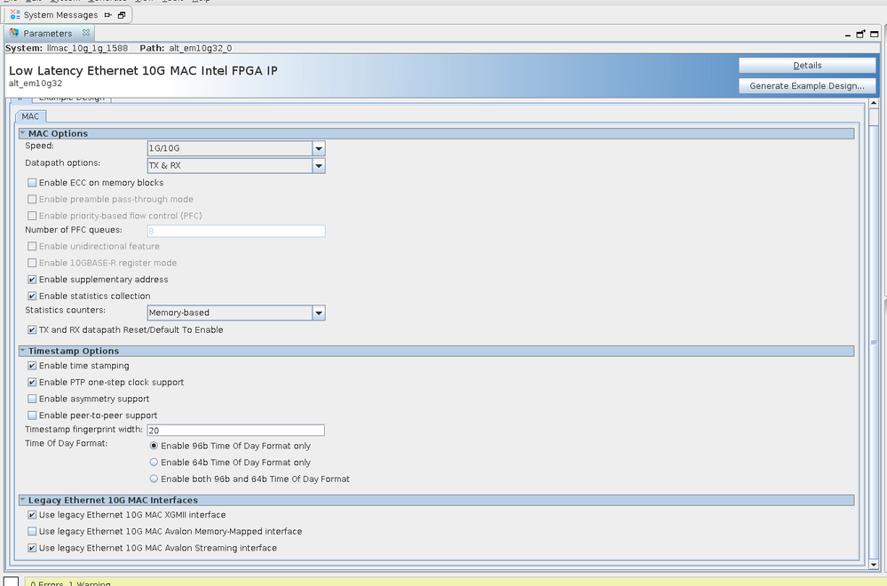Toggle Enable supplementary address checkbox
Screen dimensions: 887x586
click(x=32, y=280)
